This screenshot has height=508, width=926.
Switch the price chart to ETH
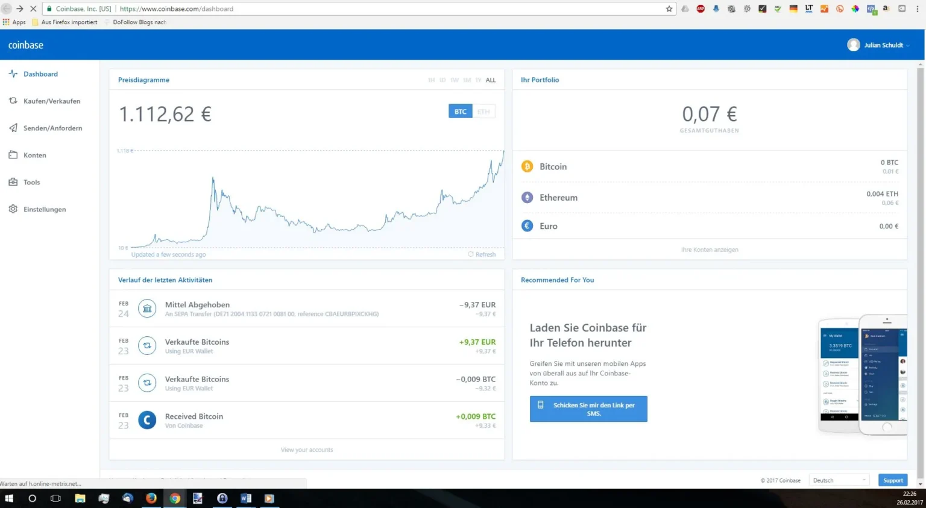click(x=483, y=111)
